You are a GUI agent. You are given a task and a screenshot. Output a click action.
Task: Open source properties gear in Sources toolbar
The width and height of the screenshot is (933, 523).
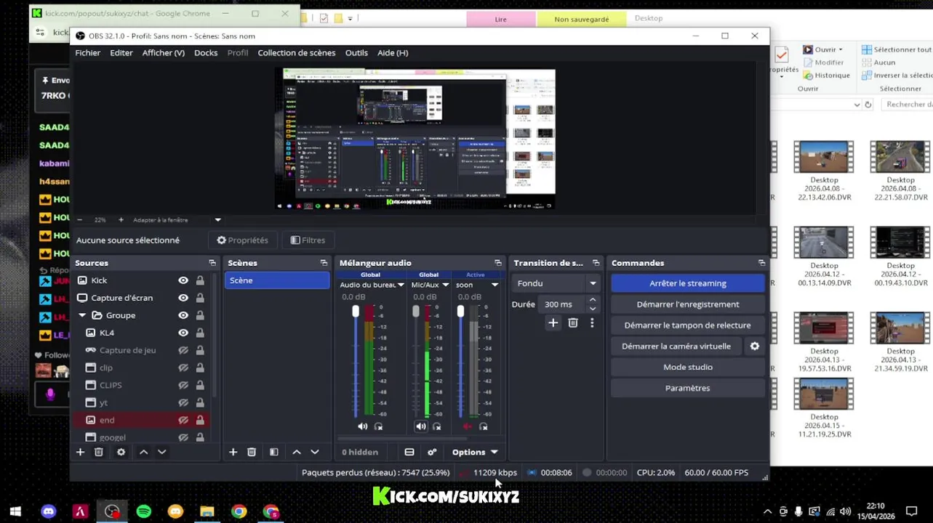click(121, 452)
